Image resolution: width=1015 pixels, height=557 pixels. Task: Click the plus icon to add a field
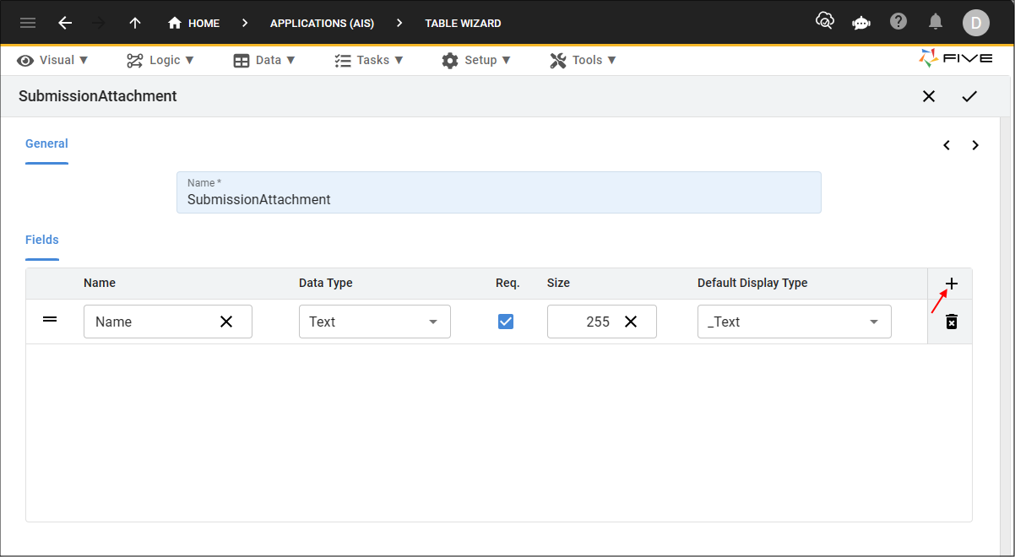(951, 284)
